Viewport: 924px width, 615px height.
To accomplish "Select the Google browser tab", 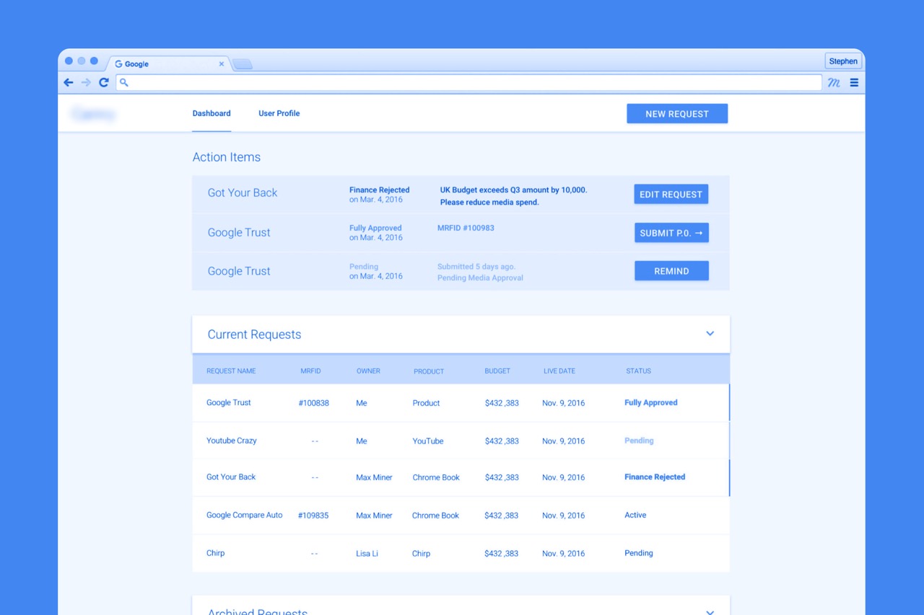I will pos(170,64).
